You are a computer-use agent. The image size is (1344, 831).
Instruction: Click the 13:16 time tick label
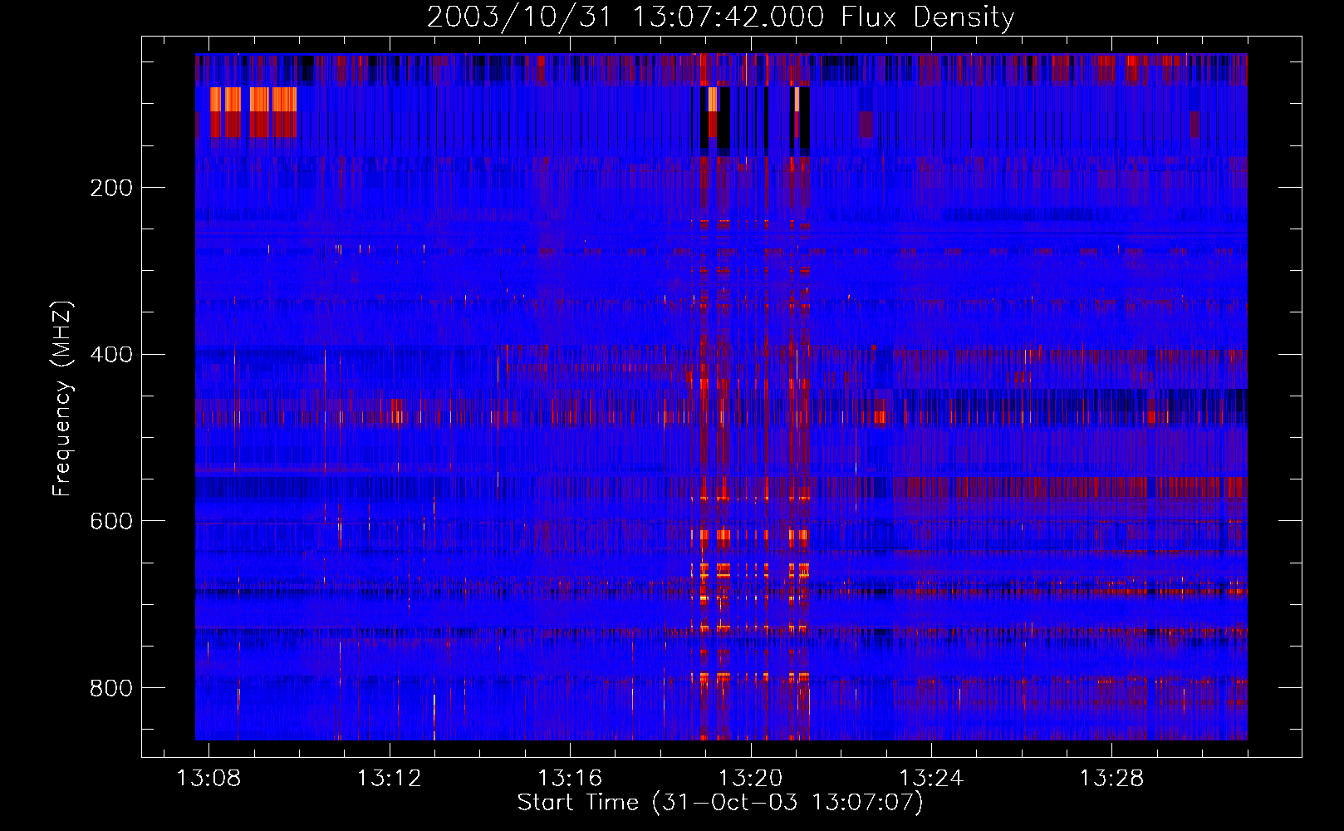coord(570,778)
